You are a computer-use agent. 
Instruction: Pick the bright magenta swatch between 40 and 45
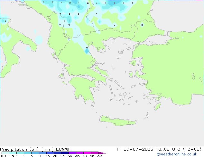pyautogui.click(x=87, y=153)
